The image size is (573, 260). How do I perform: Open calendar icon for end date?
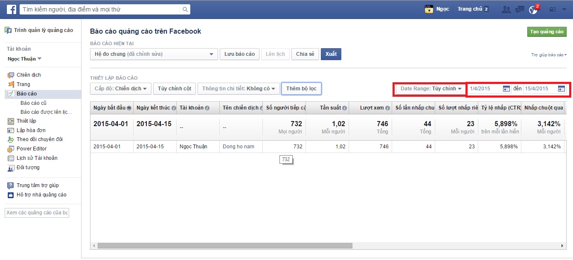(x=561, y=89)
